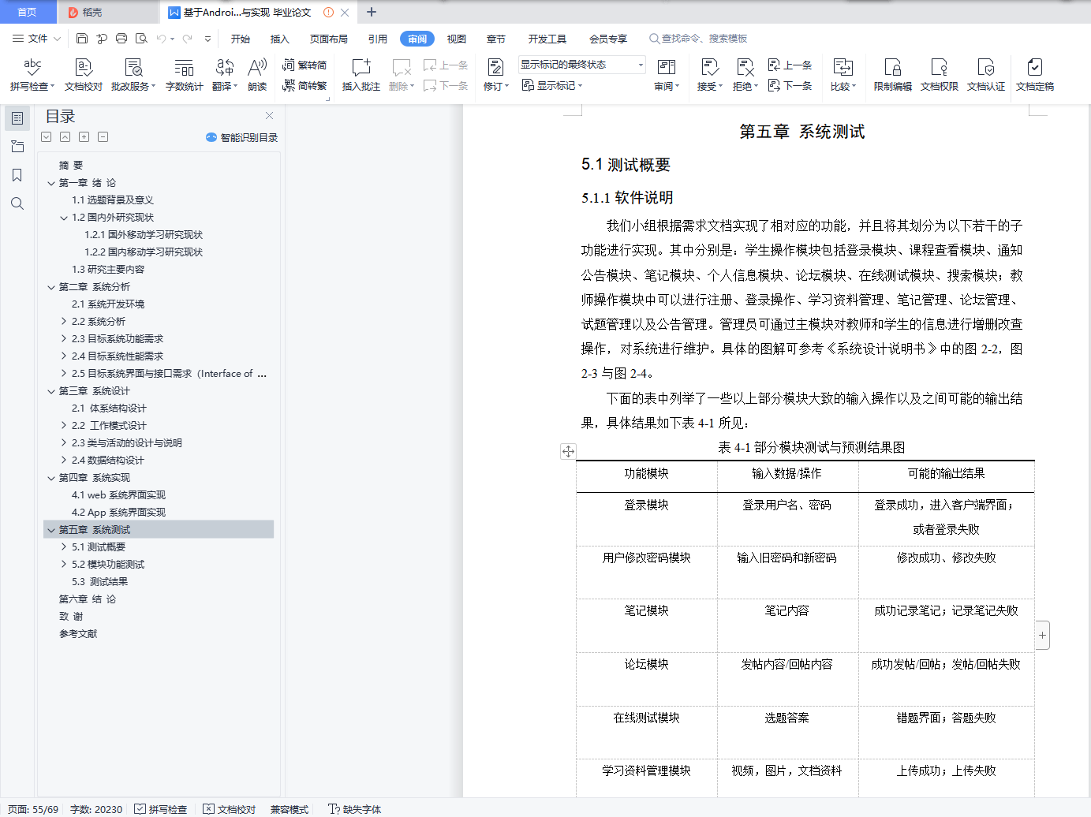Viewport: 1091px width, 817px height.
Task: Click the minus-box icon under the 目录 title
Action: (103, 137)
